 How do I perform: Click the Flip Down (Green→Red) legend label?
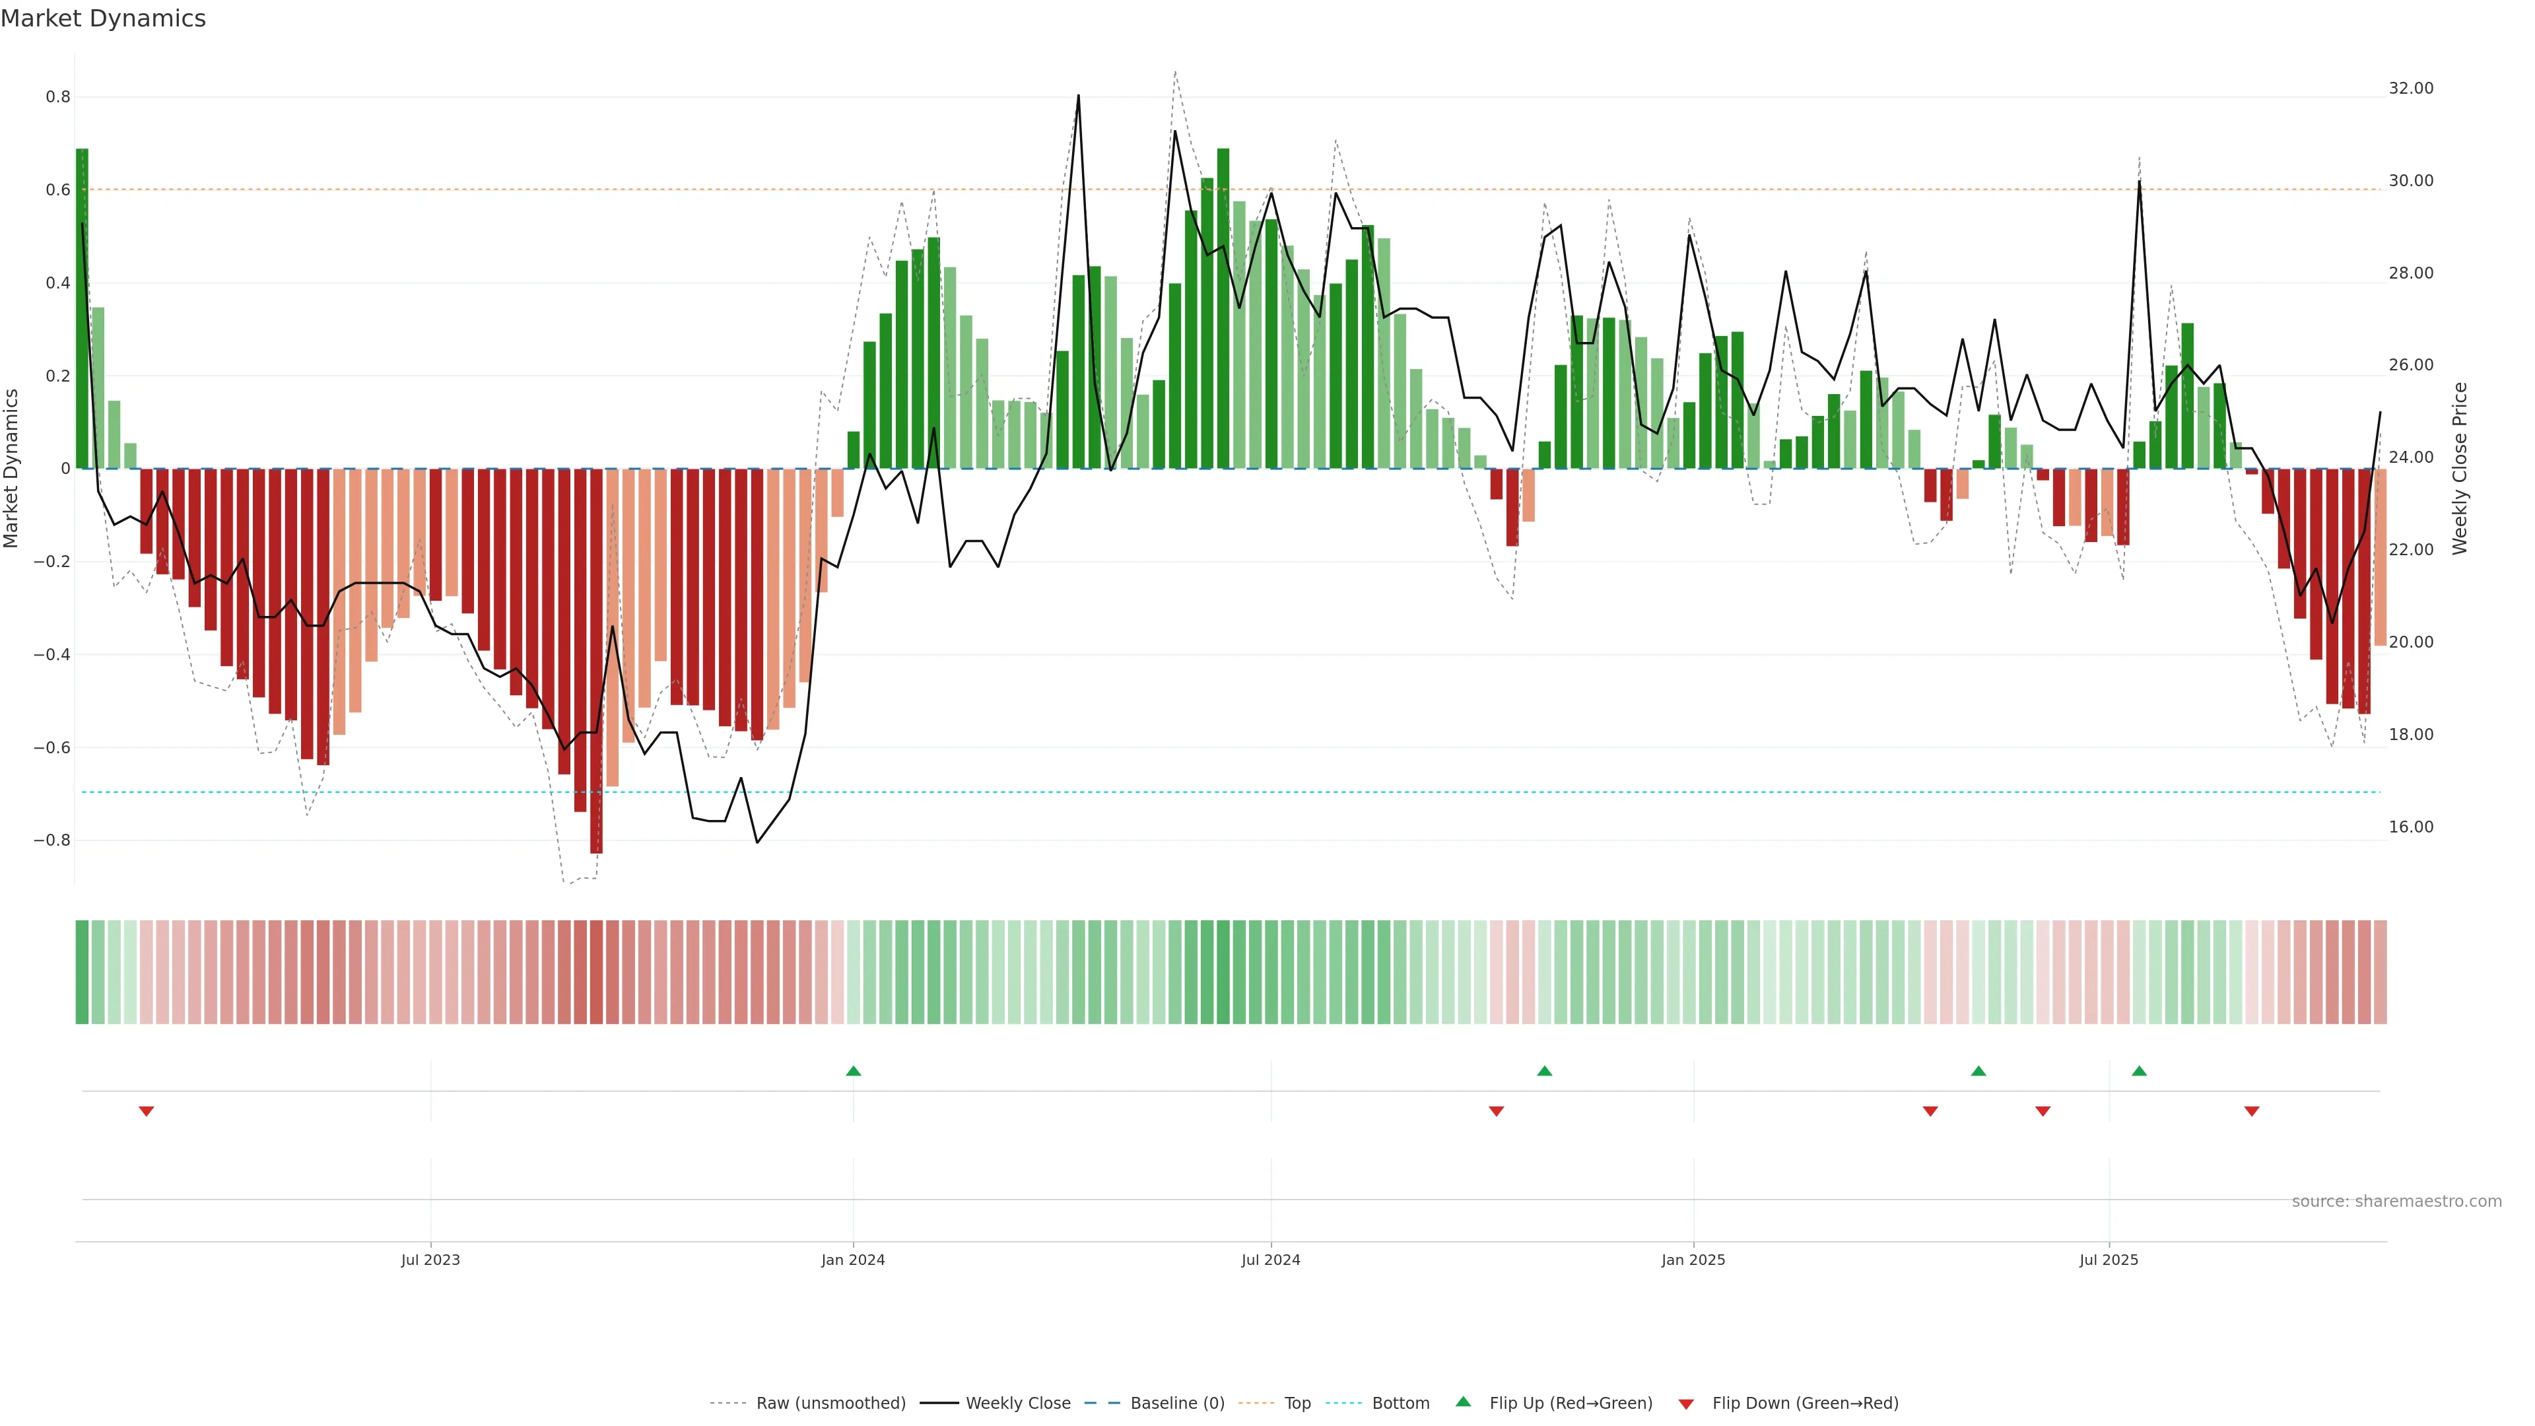pyautogui.click(x=1805, y=1404)
